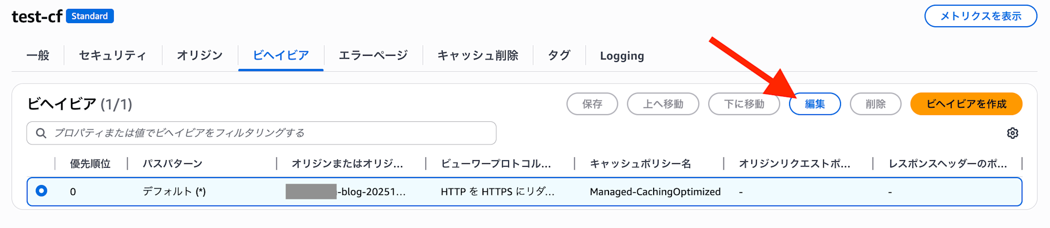This screenshot has height=228, width=1050.
Task: Switch to キャッシュ削除 tab
Action: 478,55
